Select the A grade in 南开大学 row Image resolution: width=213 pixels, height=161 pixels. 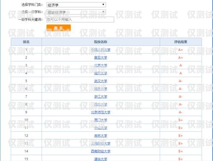181,73
